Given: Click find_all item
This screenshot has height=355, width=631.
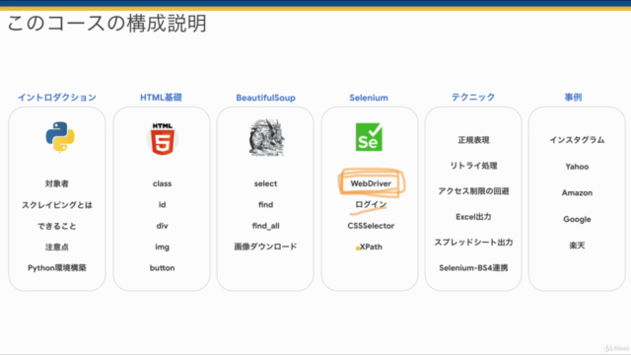Looking at the screenshot, I should point(265,226).
